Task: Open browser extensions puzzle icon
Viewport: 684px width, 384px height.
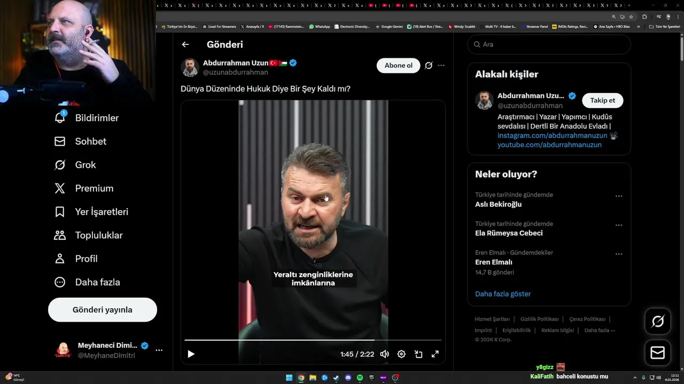Action: [x=644, y=17]
